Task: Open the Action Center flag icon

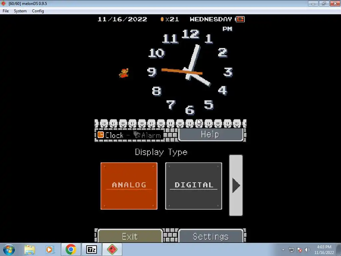Action: tap(299, 250)
